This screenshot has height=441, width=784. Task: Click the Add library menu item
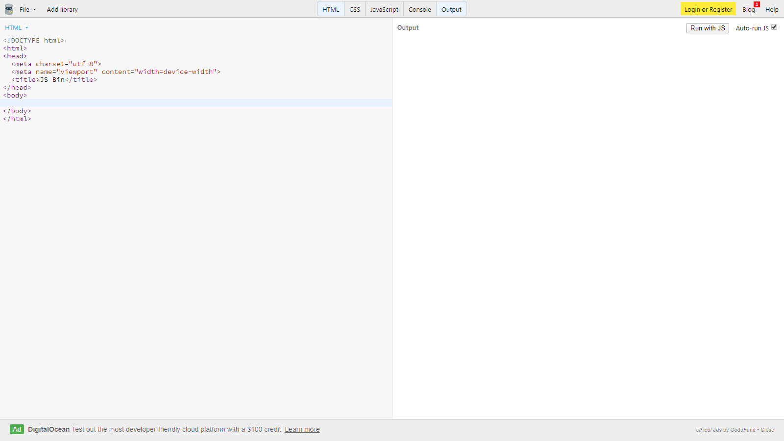[x=62, y=9]
